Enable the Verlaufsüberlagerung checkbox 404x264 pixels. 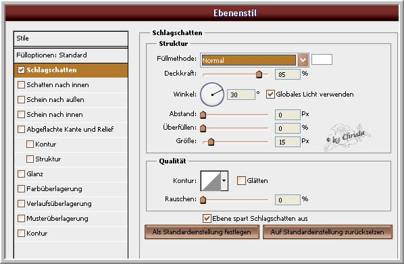21,204
